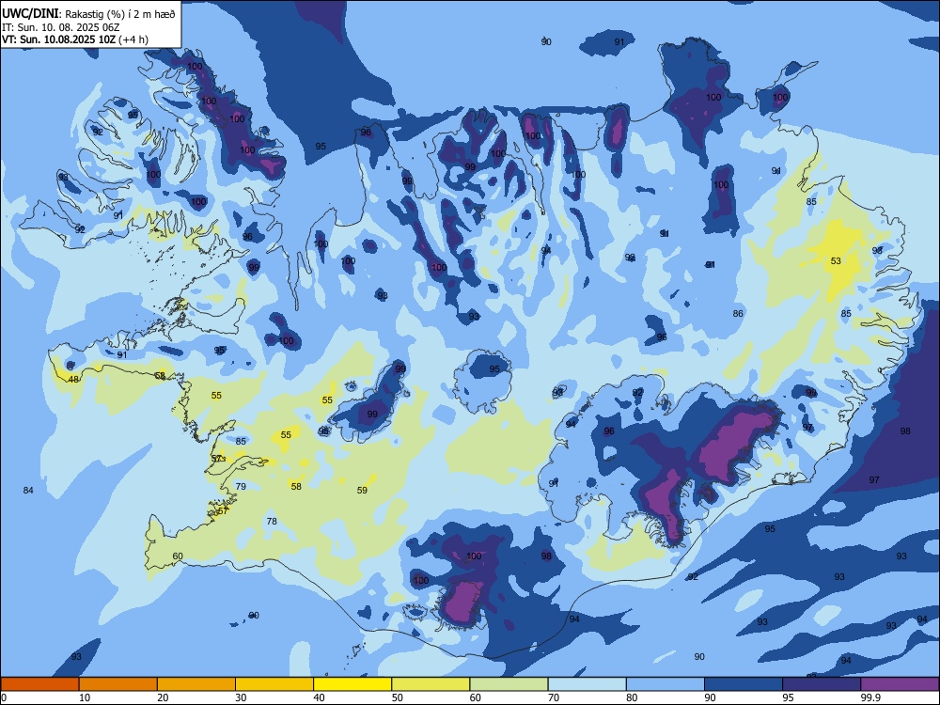Click the dark orange 0–10 legend swatch

coord(39,684)
